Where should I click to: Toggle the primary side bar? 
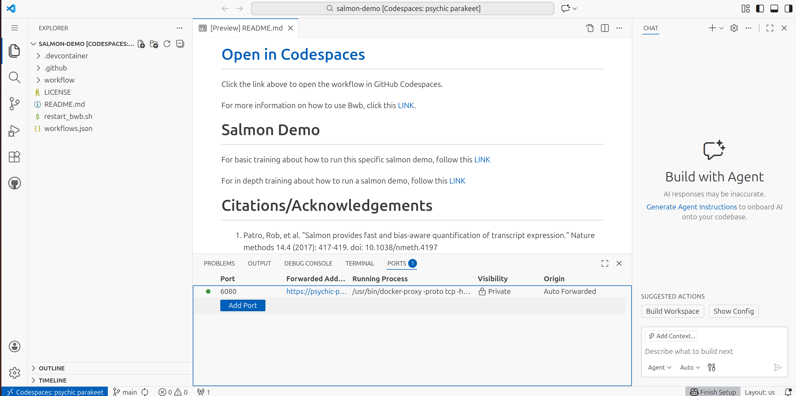tap(760, 8)
